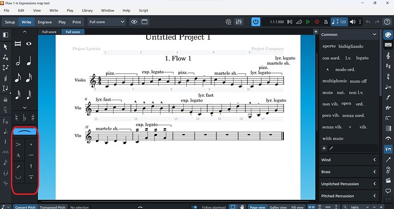Click the Play transport button
Screen dimensions: 394x209
click(308, 22)
